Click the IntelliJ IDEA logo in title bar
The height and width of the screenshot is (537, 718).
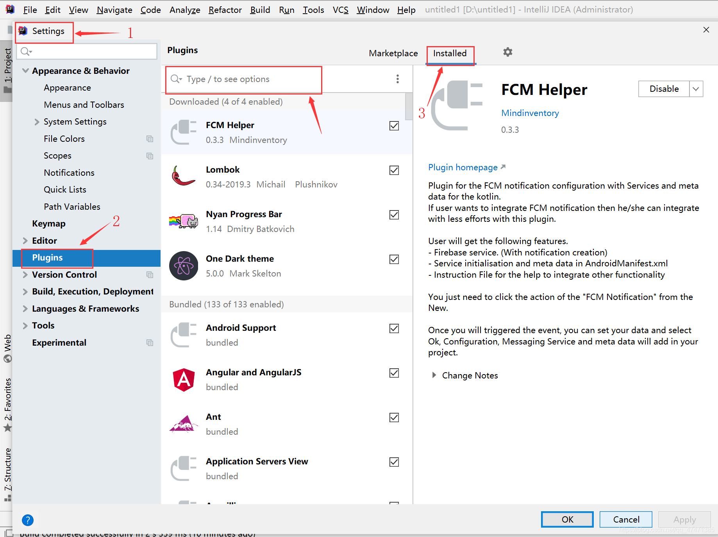coord(10,9)
